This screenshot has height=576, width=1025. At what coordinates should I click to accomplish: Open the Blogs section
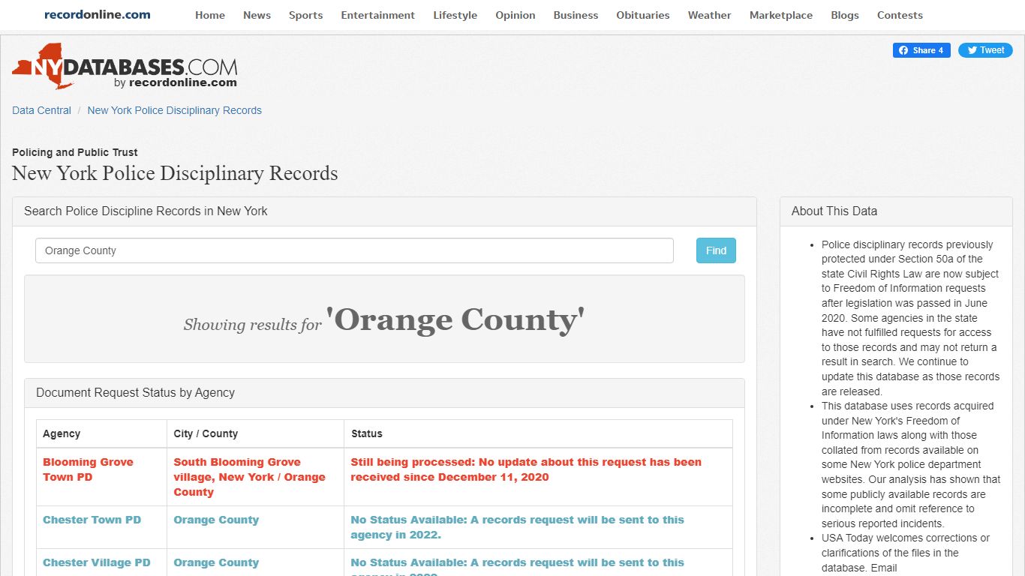tap(845, 15)
